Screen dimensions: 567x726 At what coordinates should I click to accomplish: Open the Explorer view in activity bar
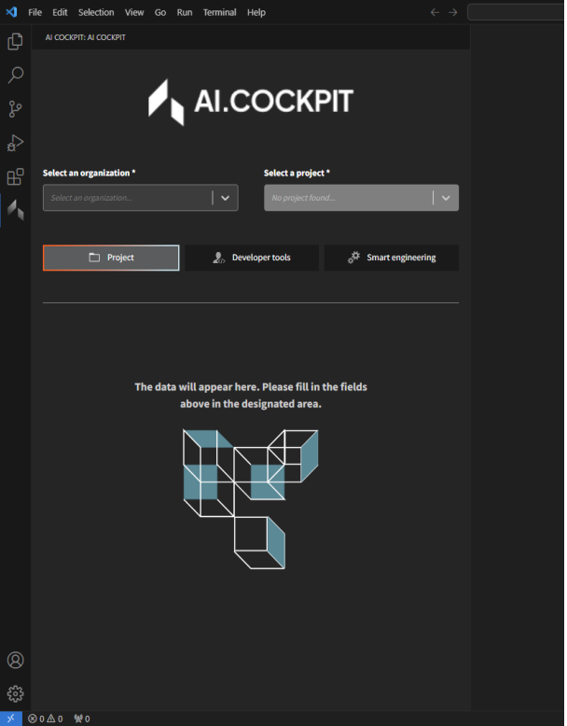point(15,42)
